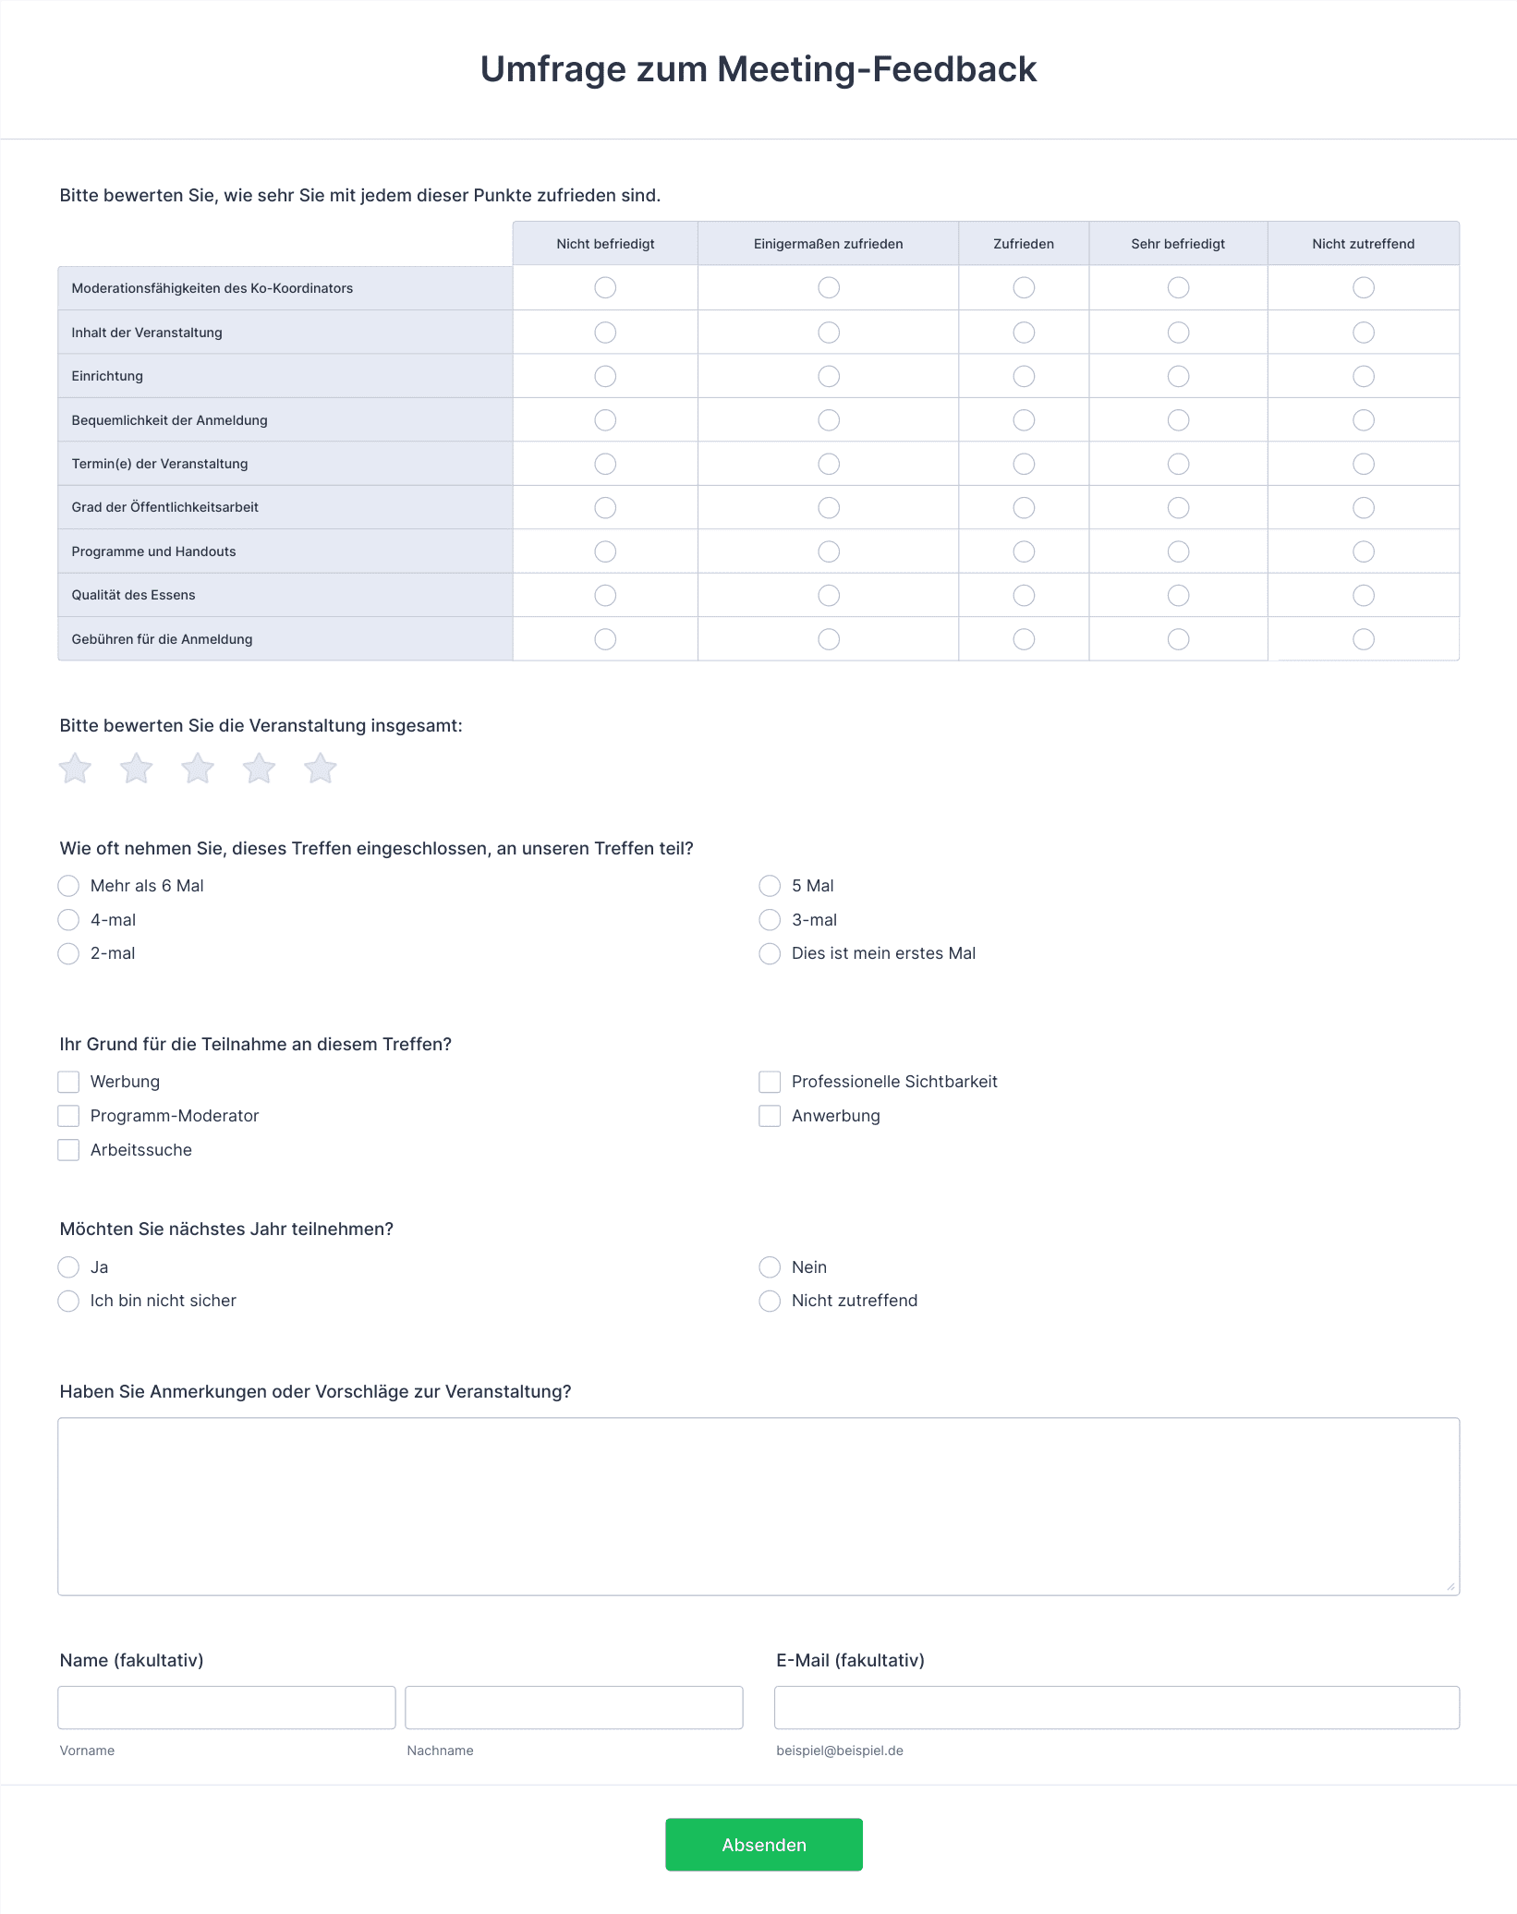This screenshot has width=1517, height=1914.
Task: Tick the Professionelle Sichtbarkeit checkbox
Action: pyautogui.click(x=770, y=1082)
